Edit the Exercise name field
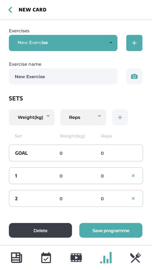The image size is (152, 270). click(63, 76)
